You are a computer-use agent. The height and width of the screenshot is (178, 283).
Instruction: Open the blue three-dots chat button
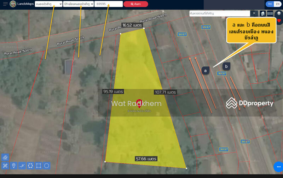(278, 166)
